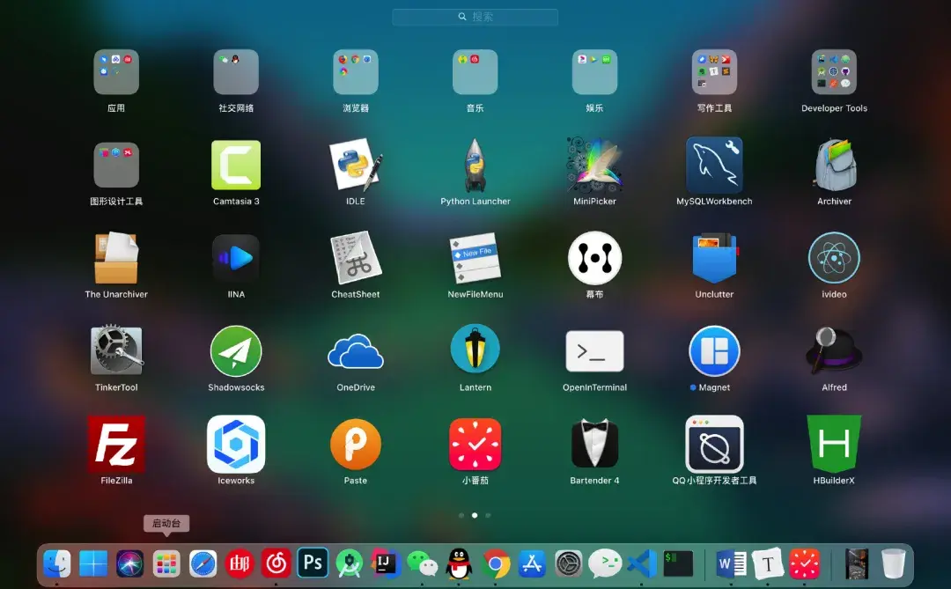Activate Siri from the Dock

pyautogui.click(x=129, y=563)
